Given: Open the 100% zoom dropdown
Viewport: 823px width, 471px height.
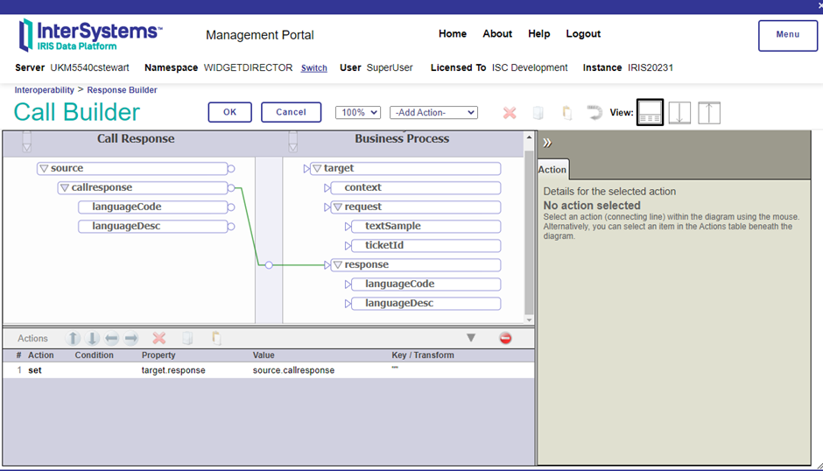Looking at the screenshot, I should pyautogui.click(x=358, y=112).
